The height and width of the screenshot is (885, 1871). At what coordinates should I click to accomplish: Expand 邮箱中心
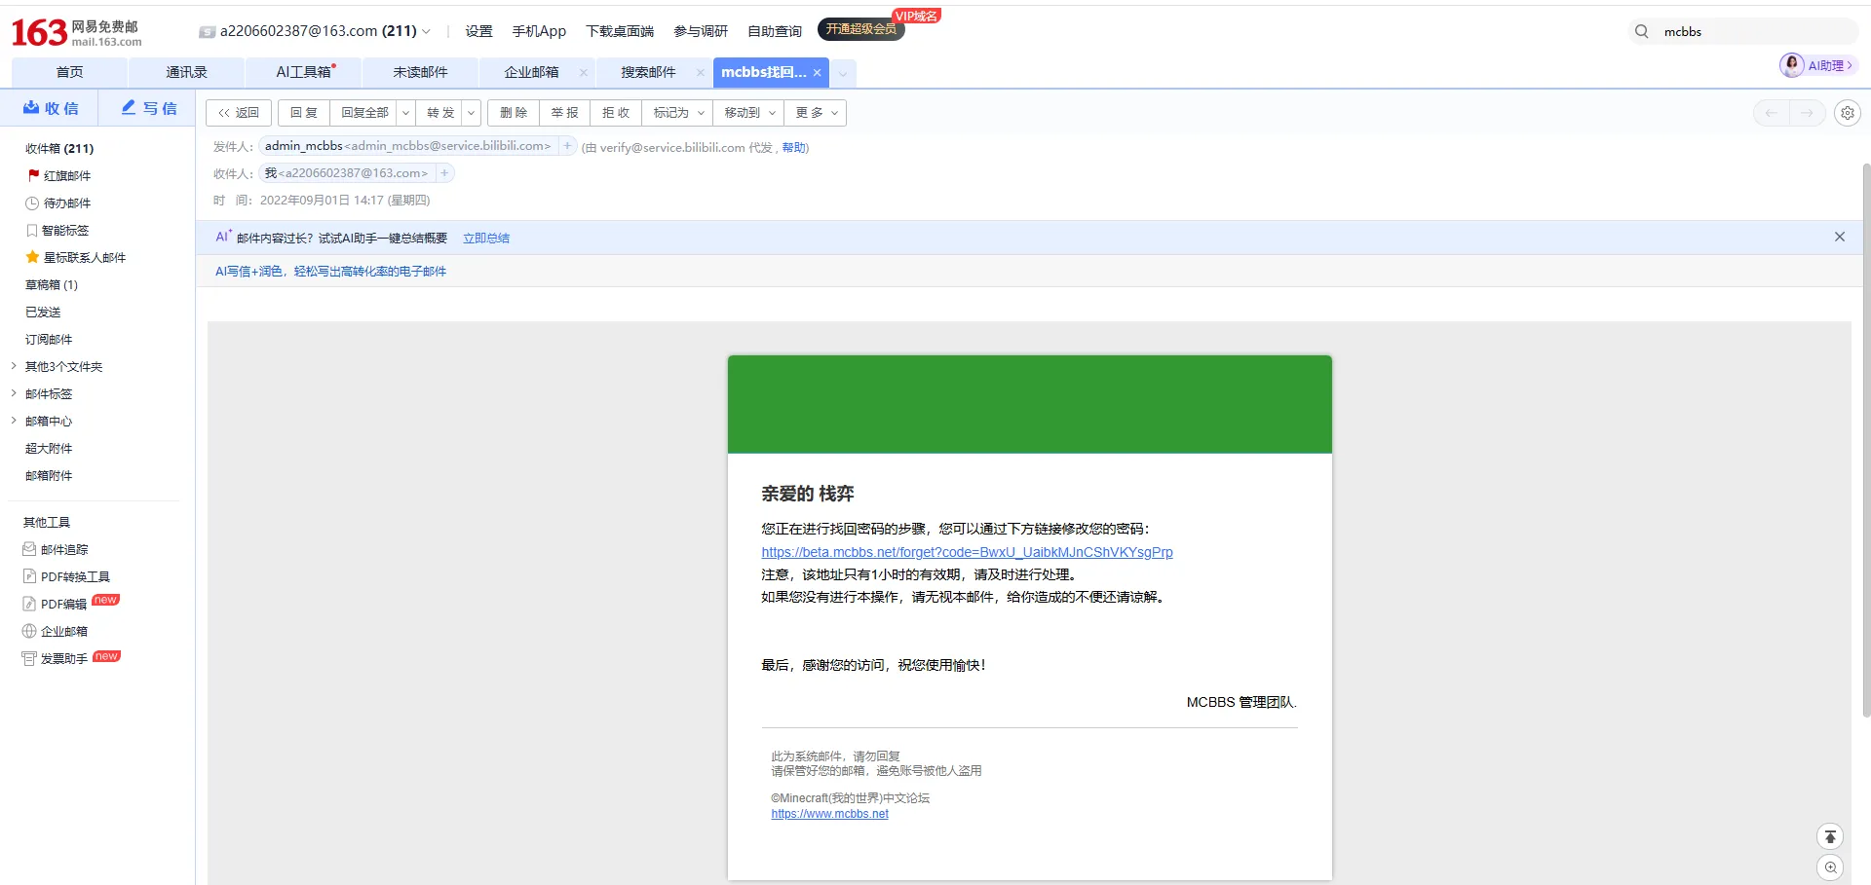(x=14, y=422)
